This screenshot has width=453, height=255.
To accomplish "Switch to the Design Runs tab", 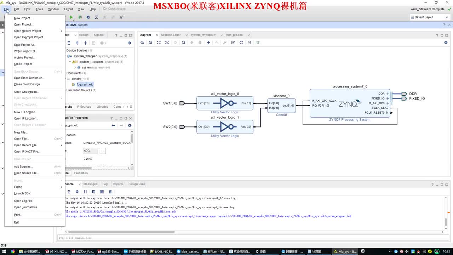I will 137,184.
